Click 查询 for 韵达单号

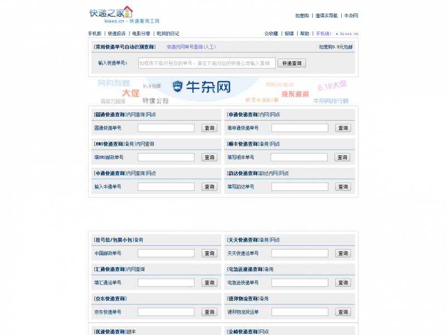343,186
